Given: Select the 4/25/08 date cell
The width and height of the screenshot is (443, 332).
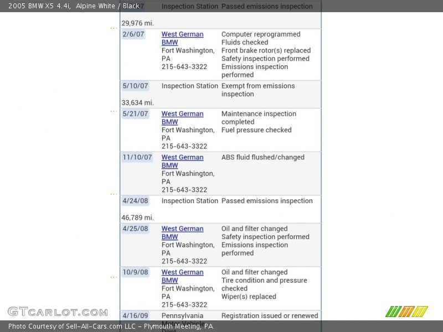Looking at the screenshot, I should [135, 229].
